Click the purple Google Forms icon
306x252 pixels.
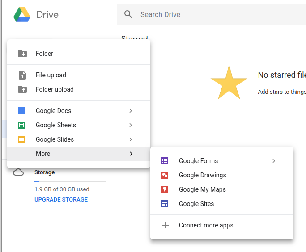165,161
